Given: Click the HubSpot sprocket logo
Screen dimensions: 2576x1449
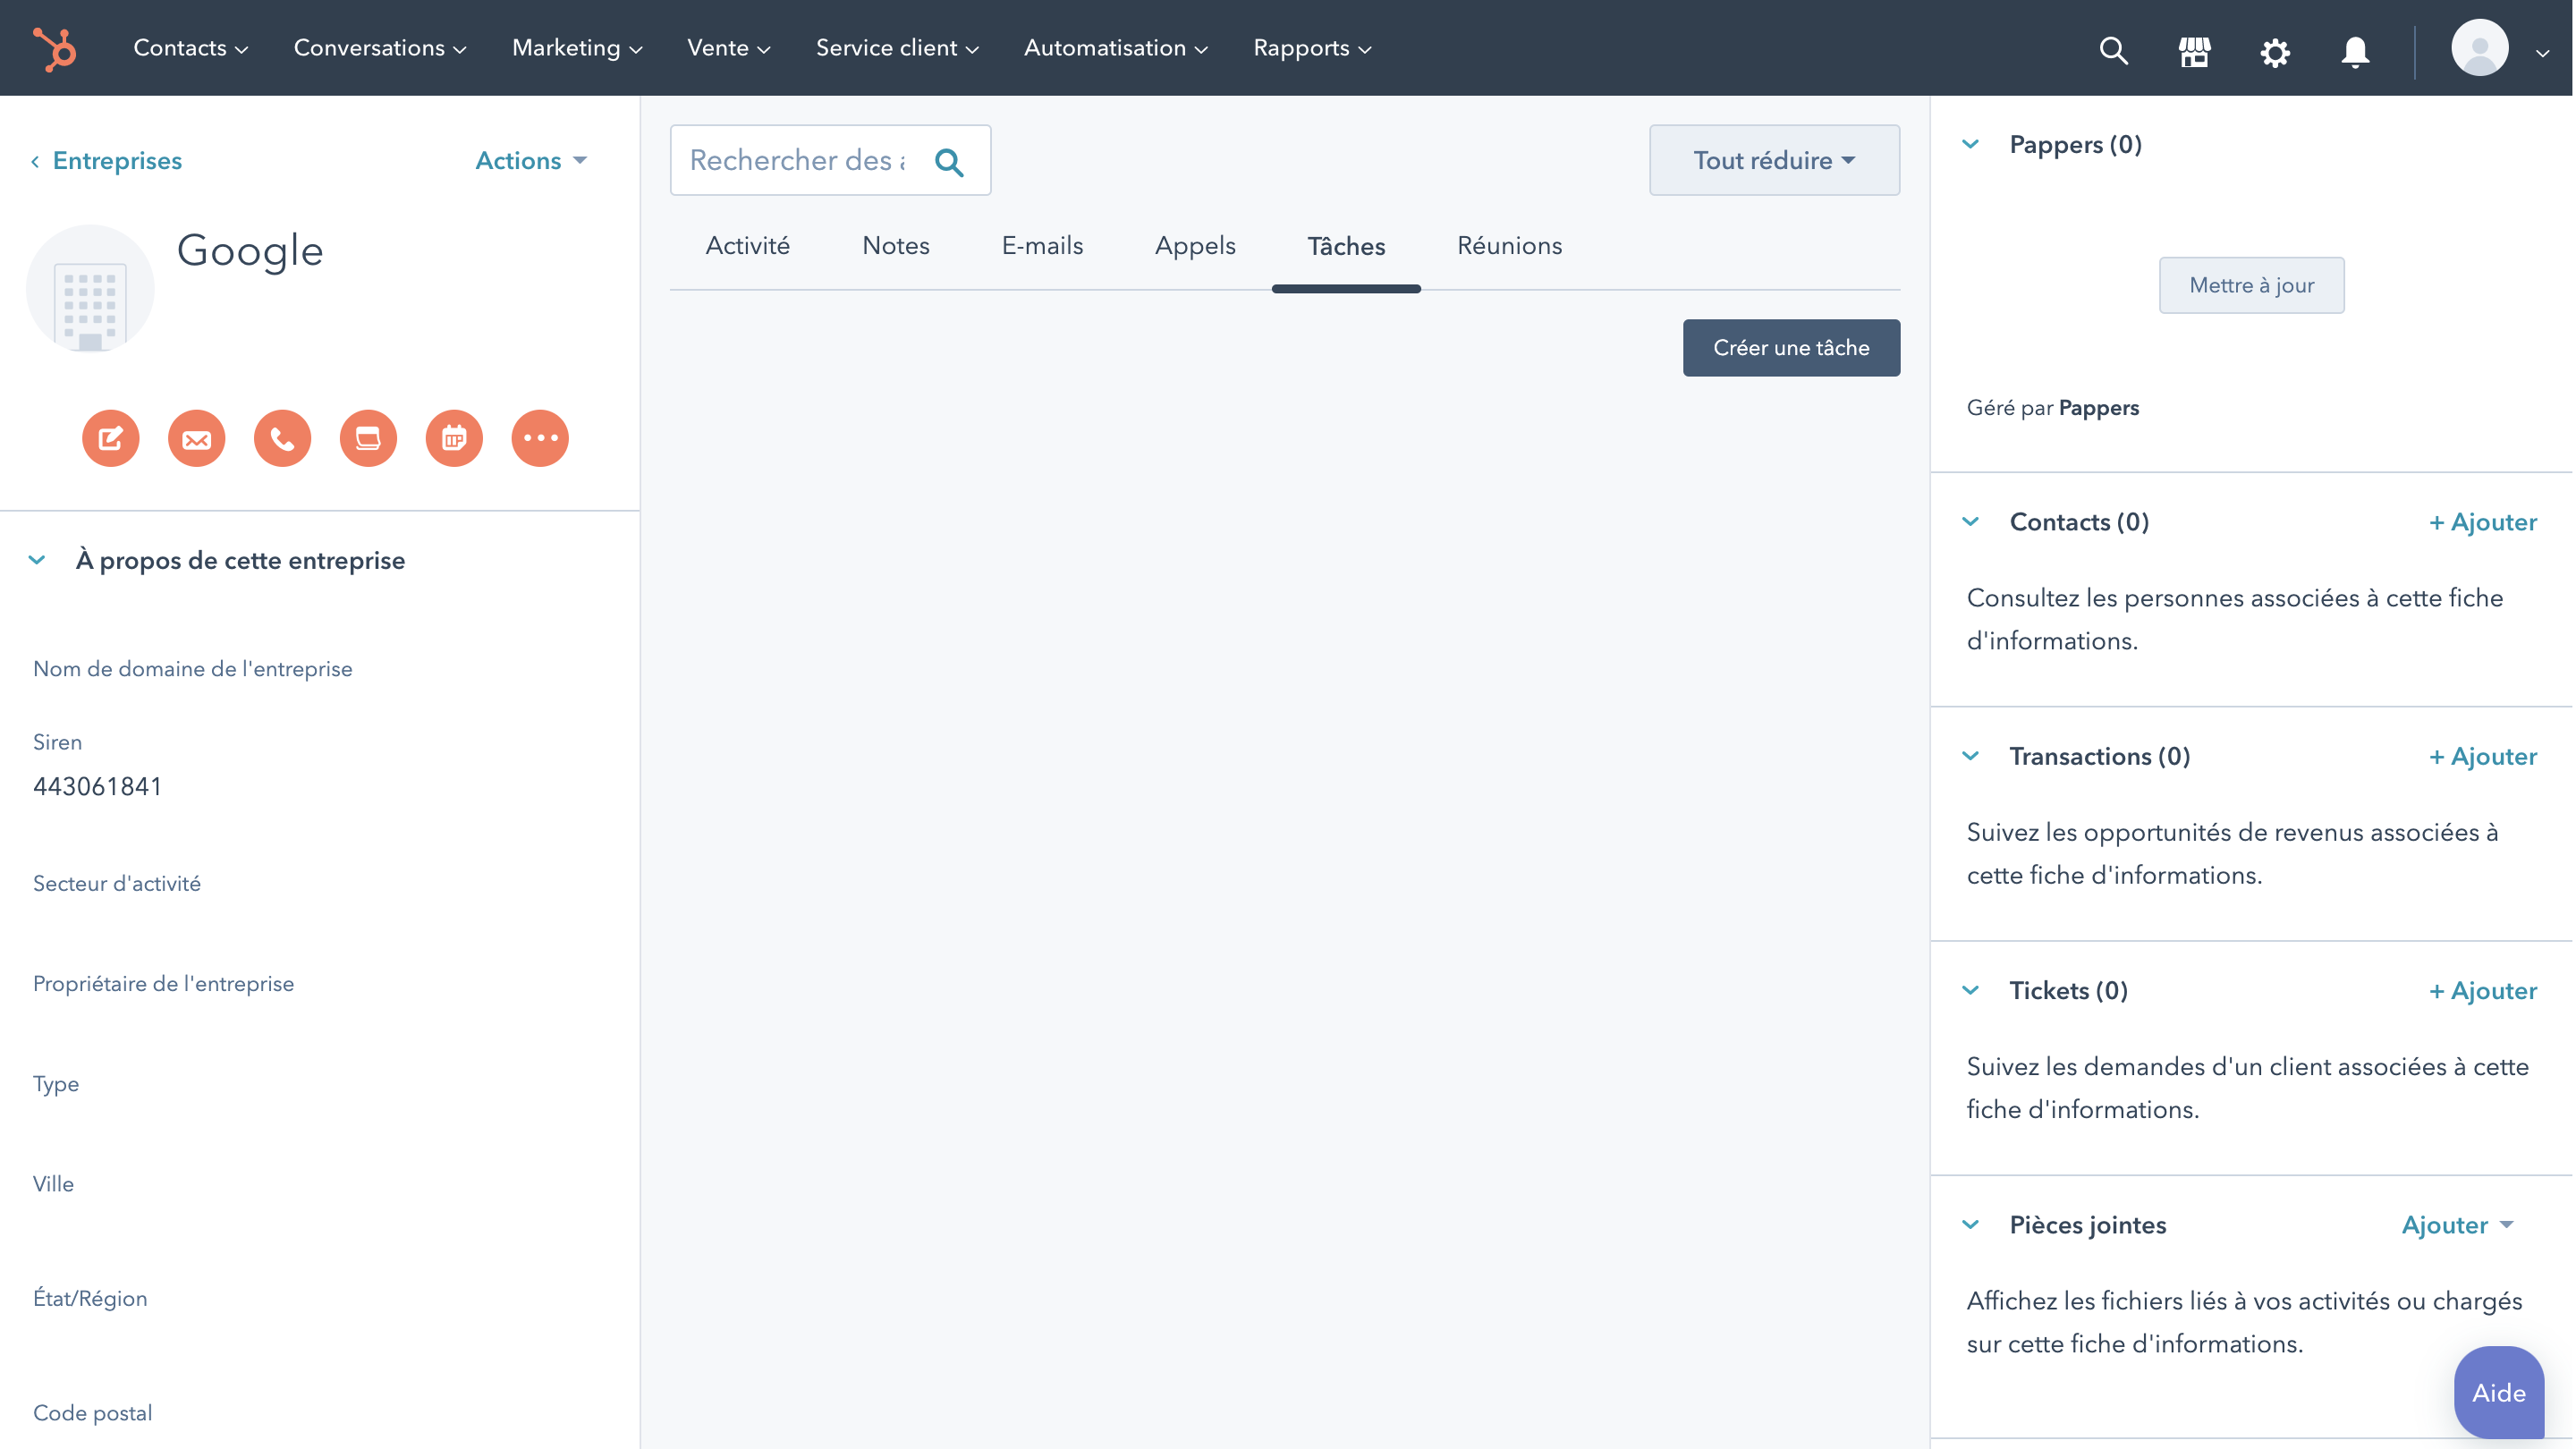Looking at the screenshot, I should (55, 48).
